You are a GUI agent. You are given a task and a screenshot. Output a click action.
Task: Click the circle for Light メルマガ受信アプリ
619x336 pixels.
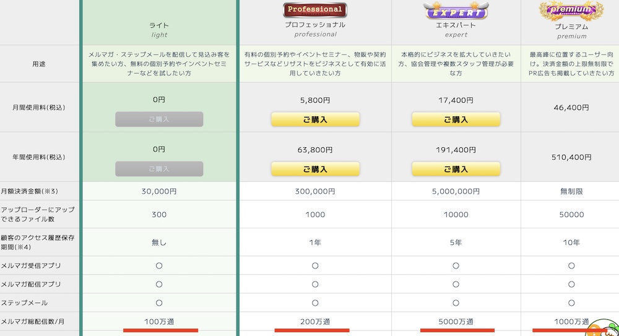(x=159, y=265)
